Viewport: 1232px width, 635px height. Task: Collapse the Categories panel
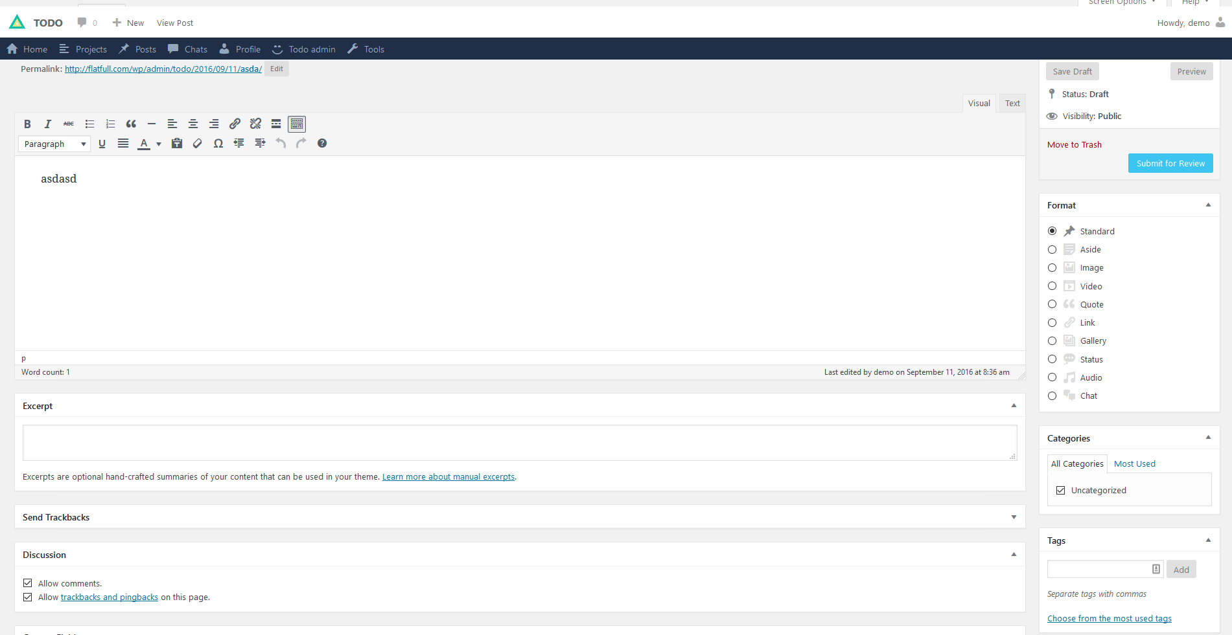pos(1208,438)
